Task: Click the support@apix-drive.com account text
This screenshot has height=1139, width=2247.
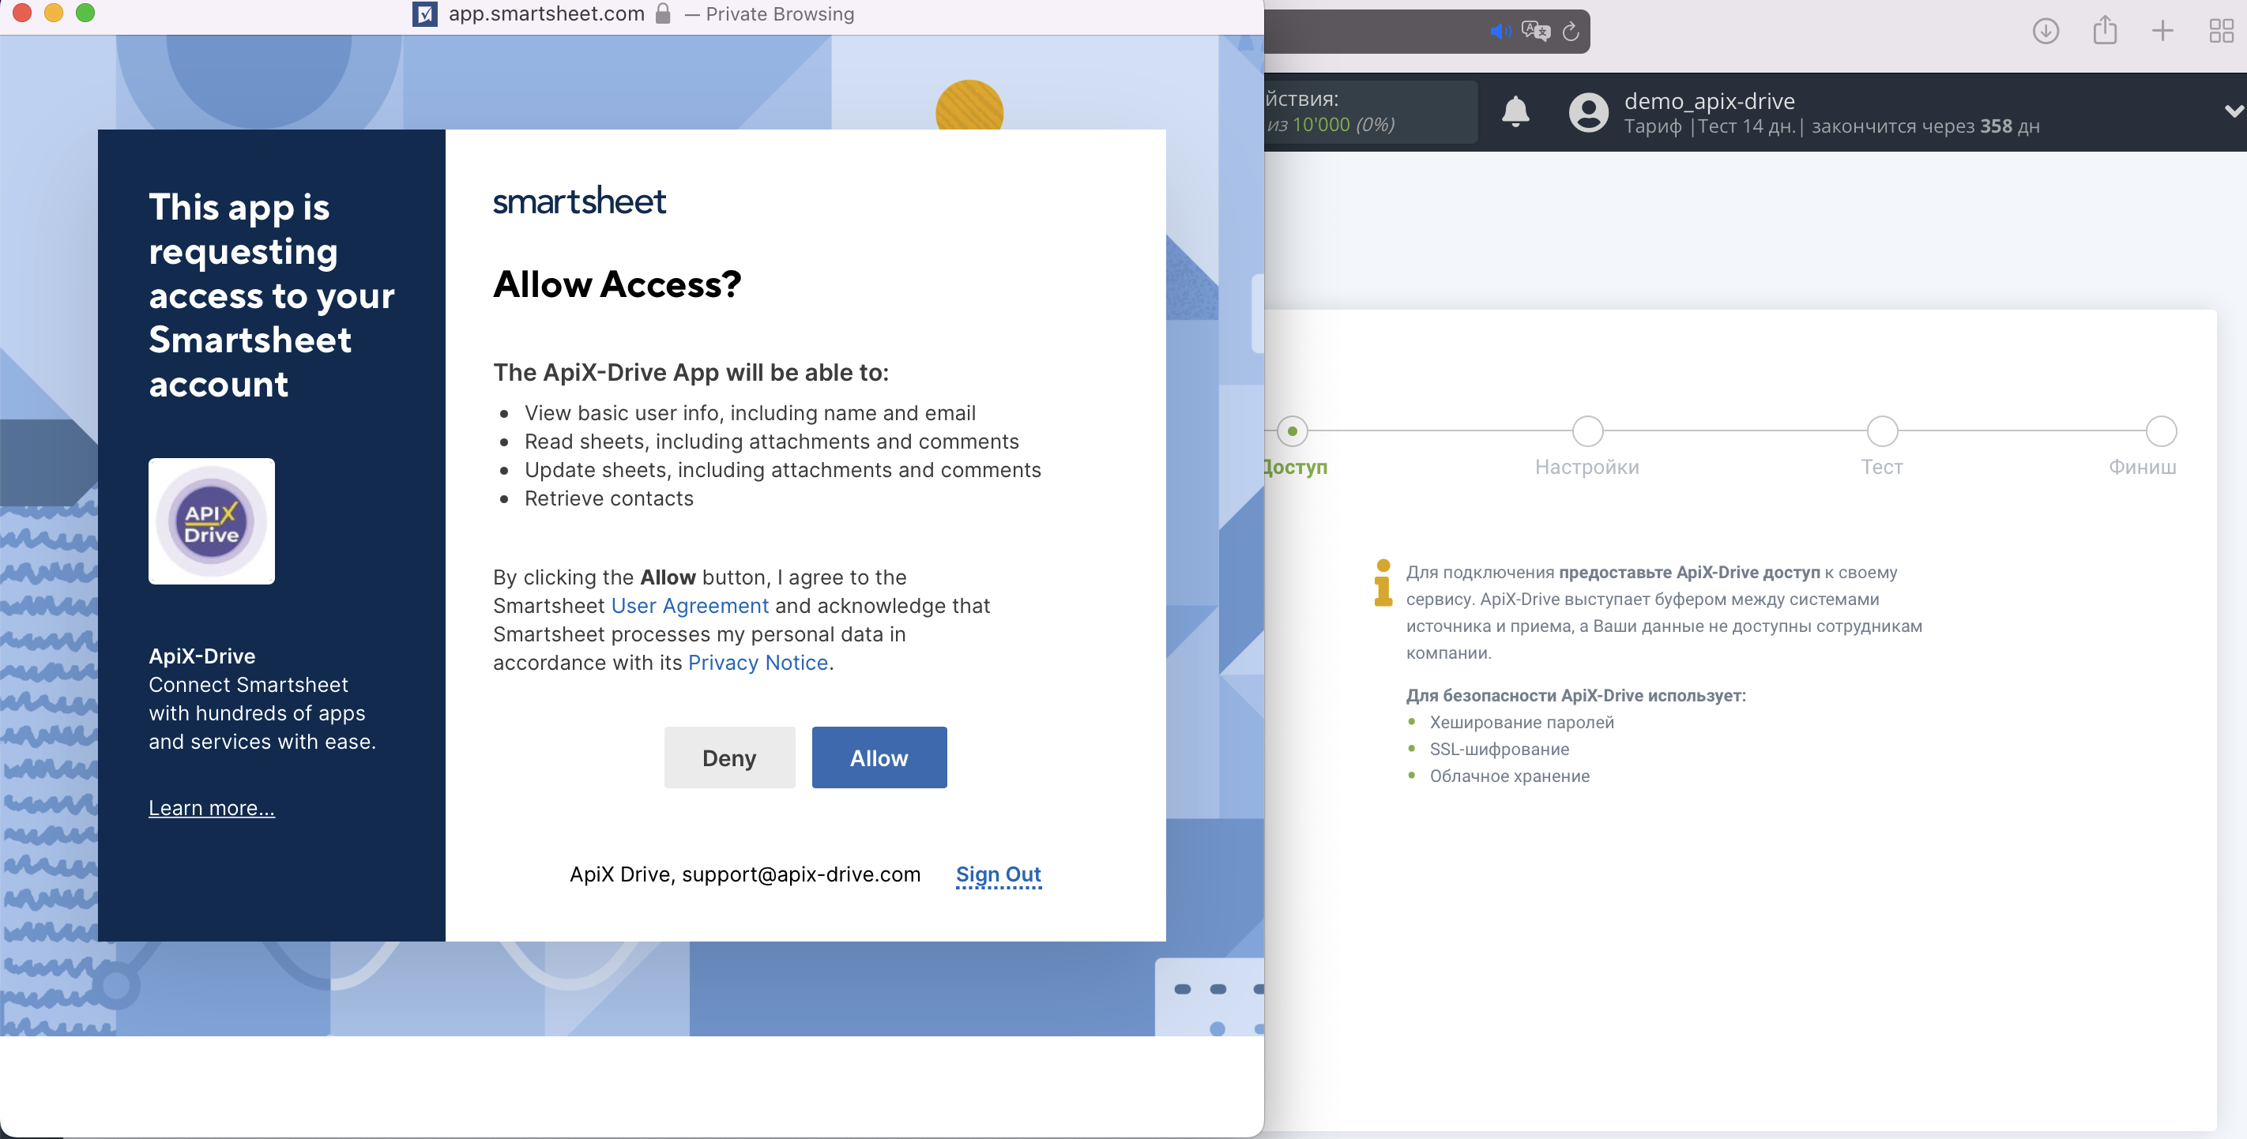Action: 801,874
